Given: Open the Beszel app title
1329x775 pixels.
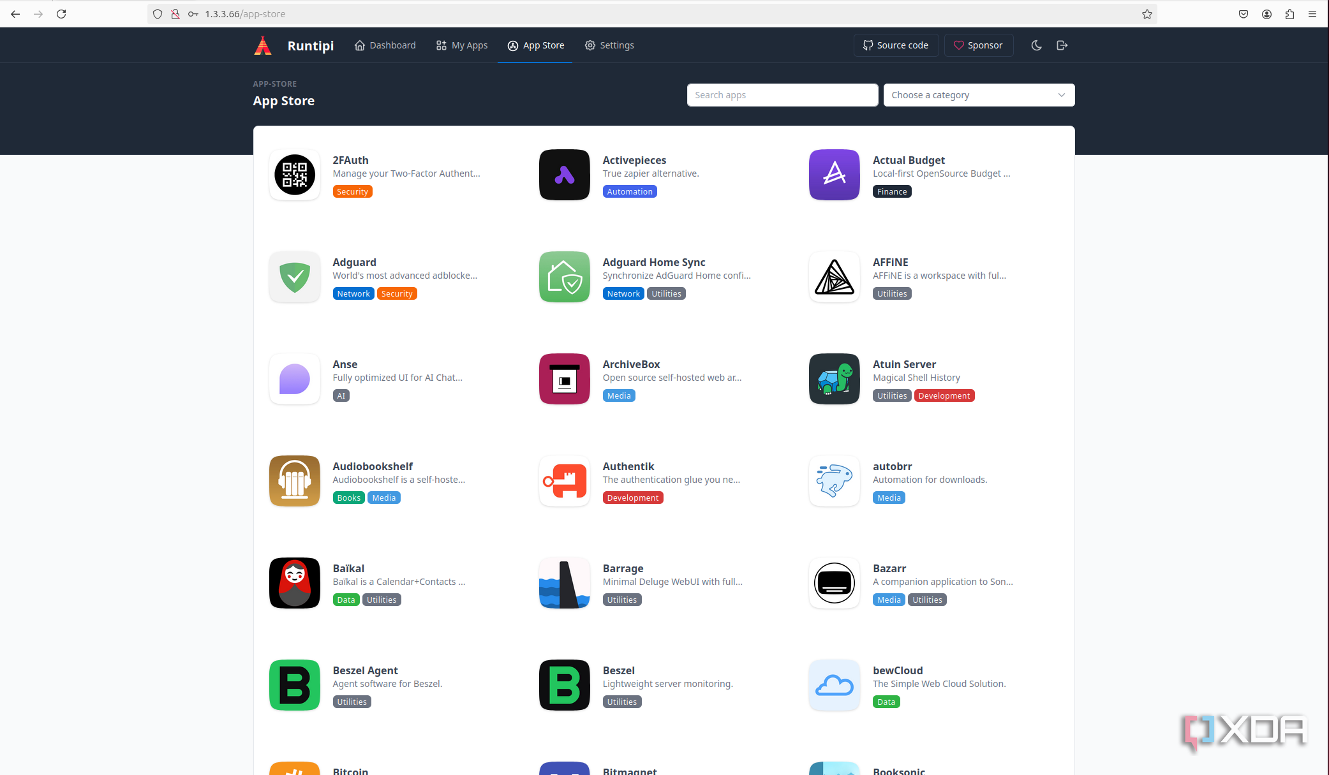Looking at the screenshot, I should 618,670.
